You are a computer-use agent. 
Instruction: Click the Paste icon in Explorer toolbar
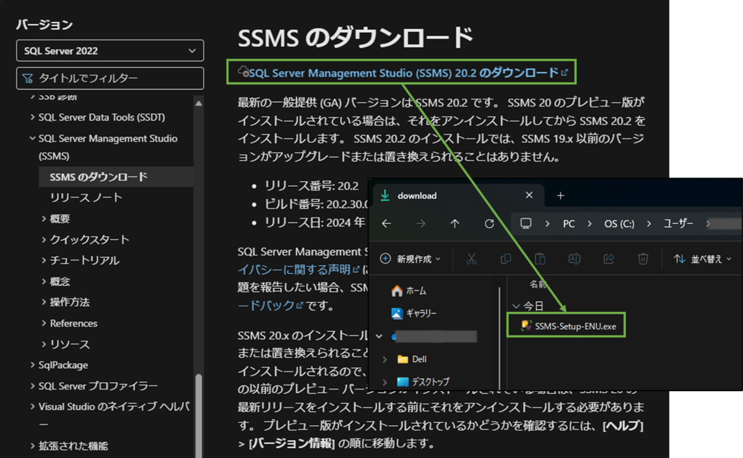tap(540, 259)
